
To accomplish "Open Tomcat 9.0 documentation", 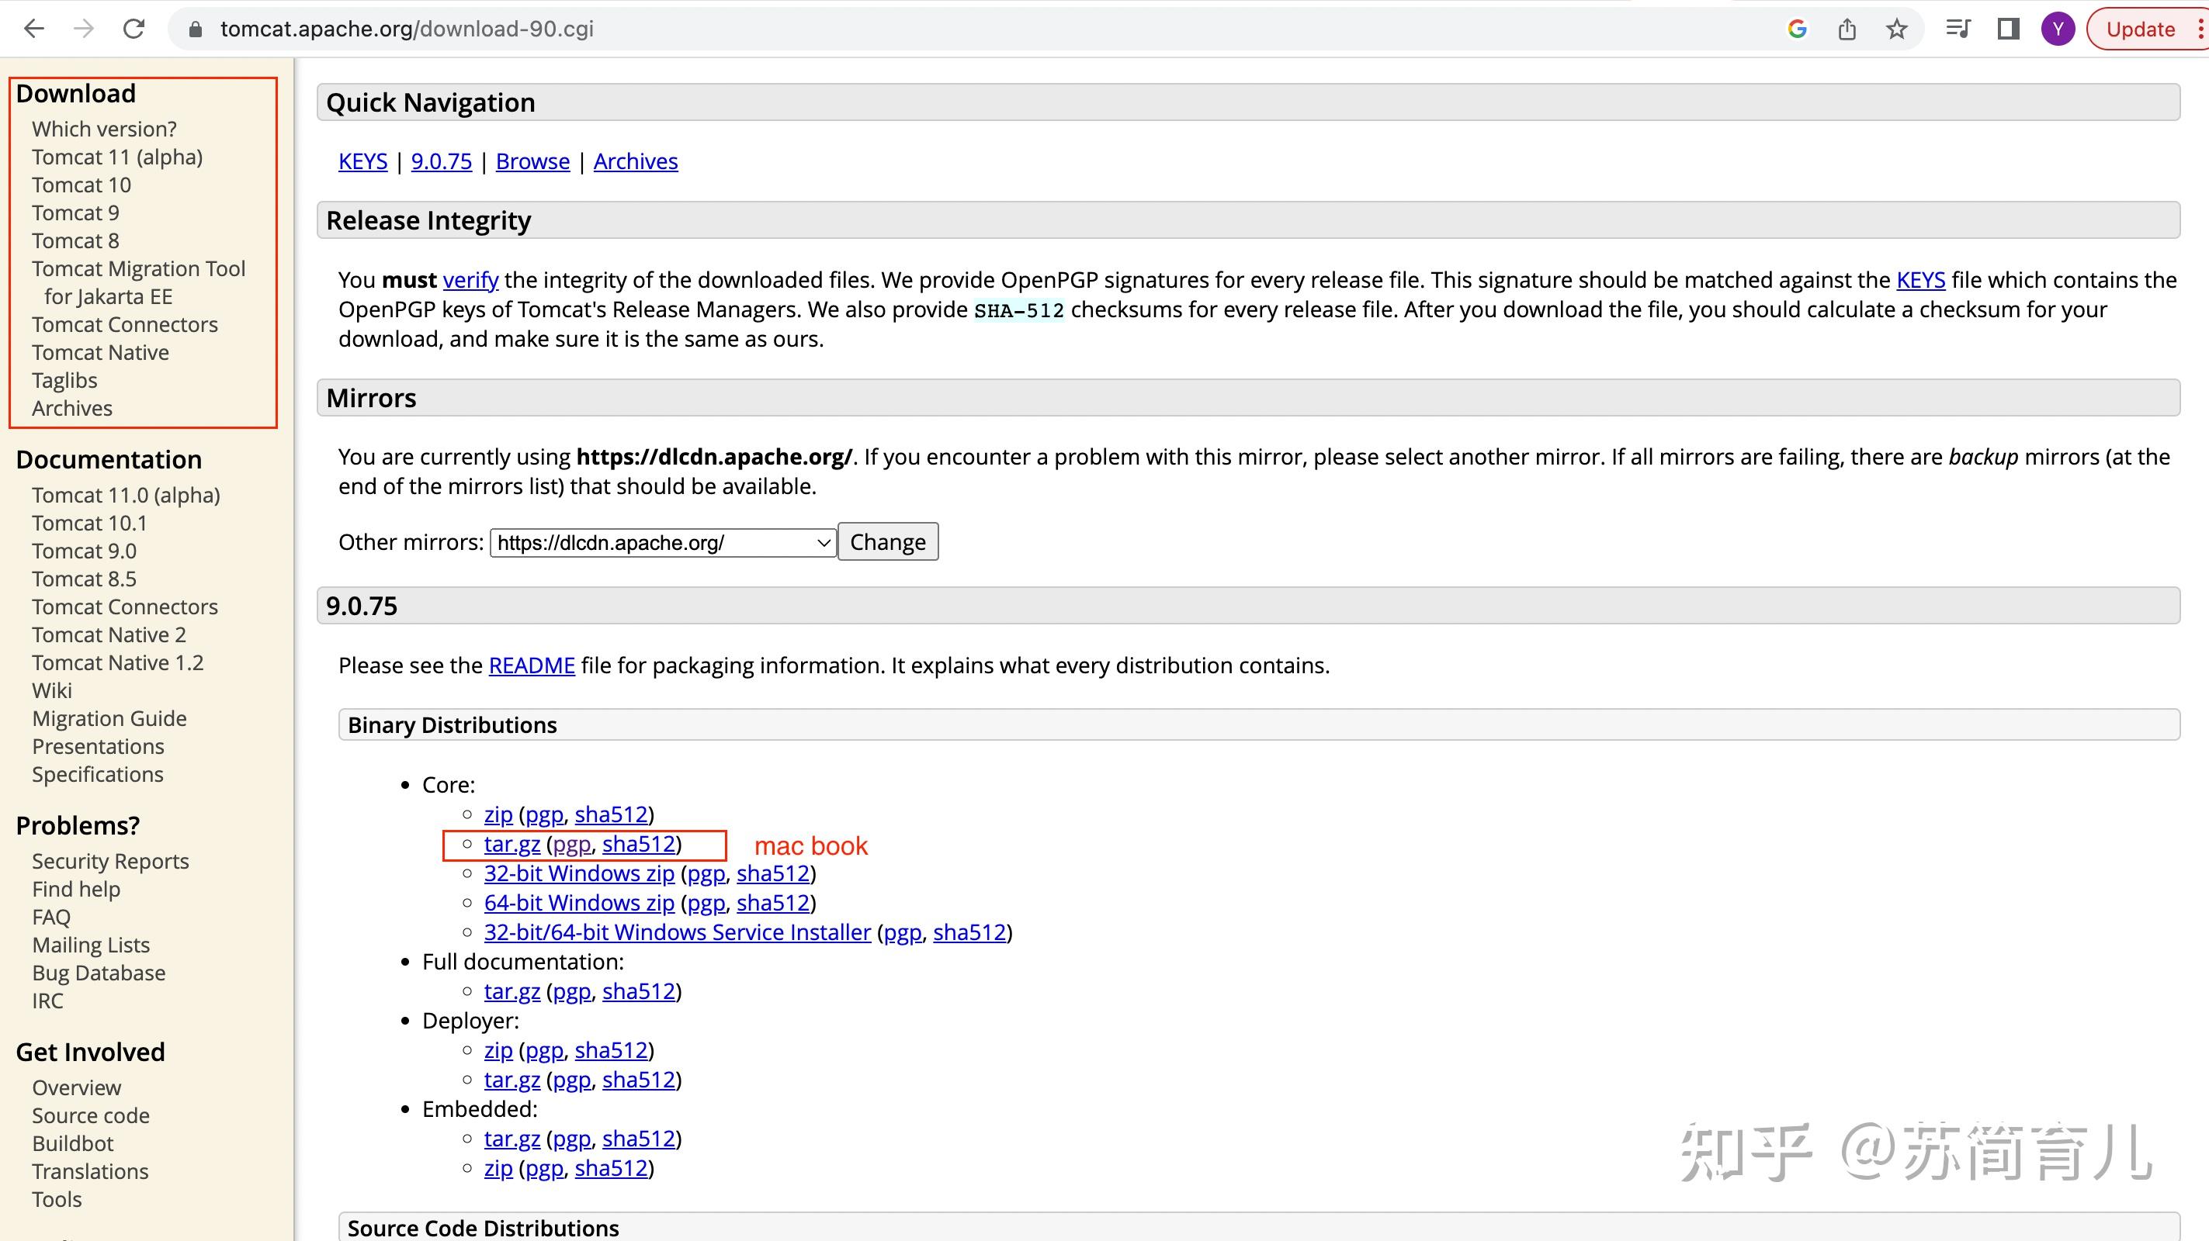I will click(84, 551).
